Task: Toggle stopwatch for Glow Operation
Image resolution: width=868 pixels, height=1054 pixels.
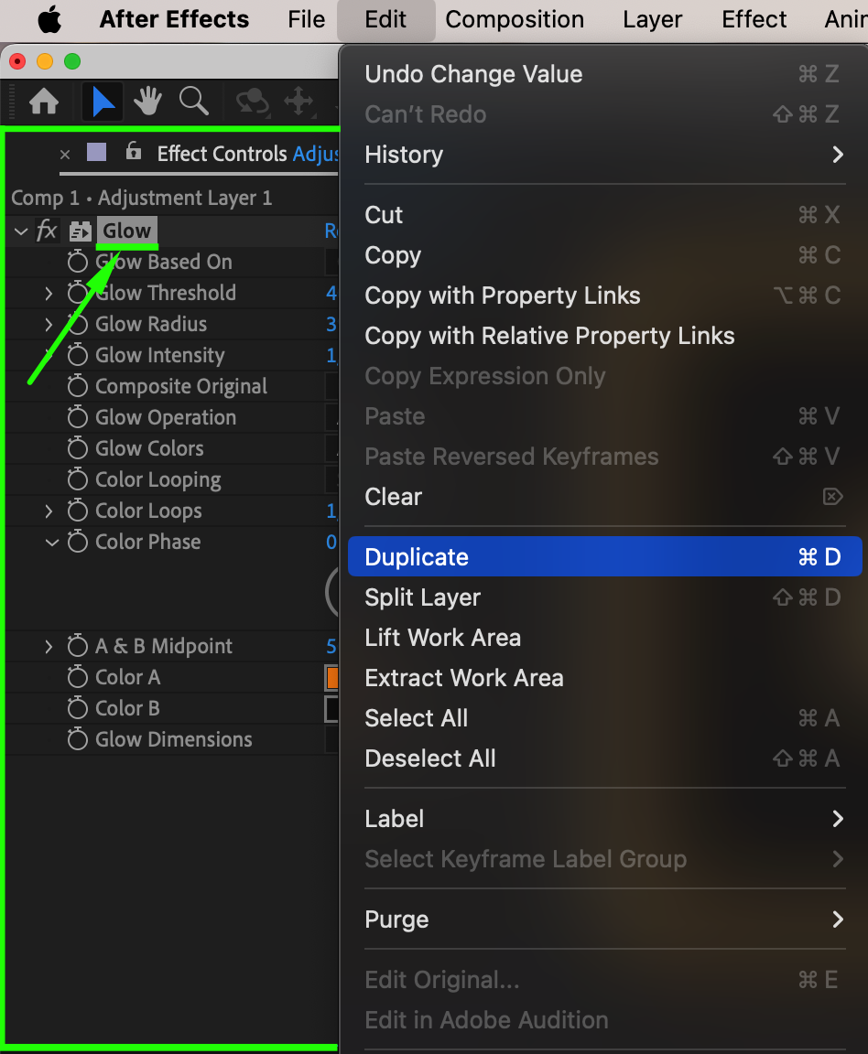Action: click(x=78, y=417)
